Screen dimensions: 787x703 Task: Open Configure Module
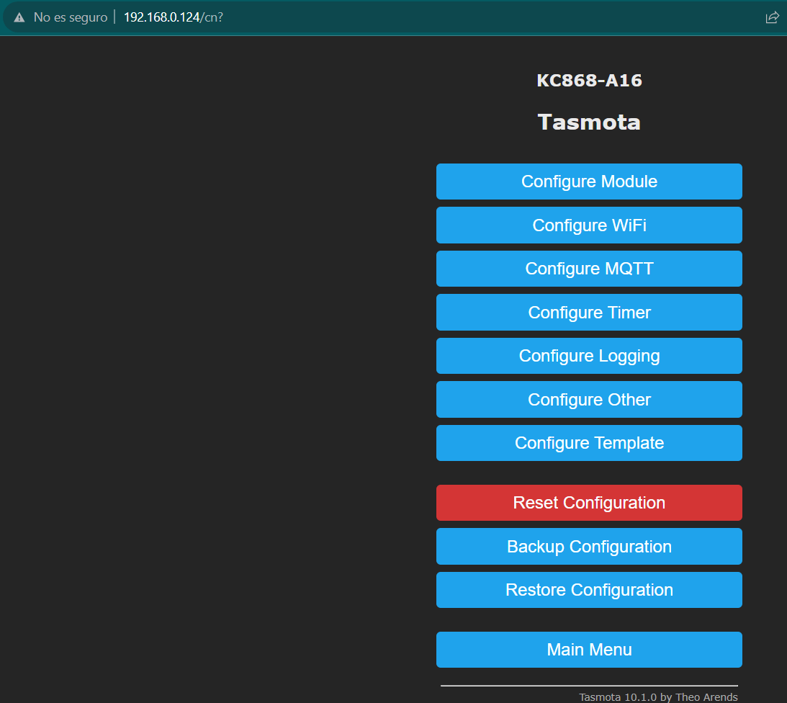pos(589,182)
